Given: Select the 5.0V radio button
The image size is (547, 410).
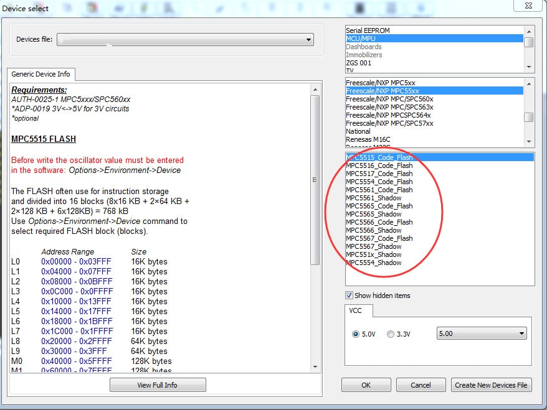Looking at the screenshot, I should (356, 334).
